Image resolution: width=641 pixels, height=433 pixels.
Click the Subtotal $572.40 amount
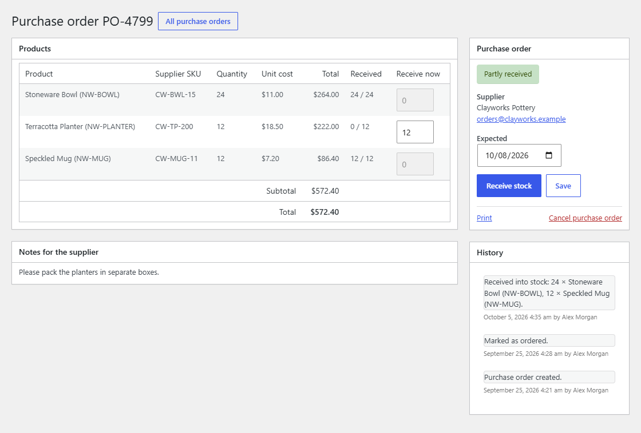pos(325,191)
